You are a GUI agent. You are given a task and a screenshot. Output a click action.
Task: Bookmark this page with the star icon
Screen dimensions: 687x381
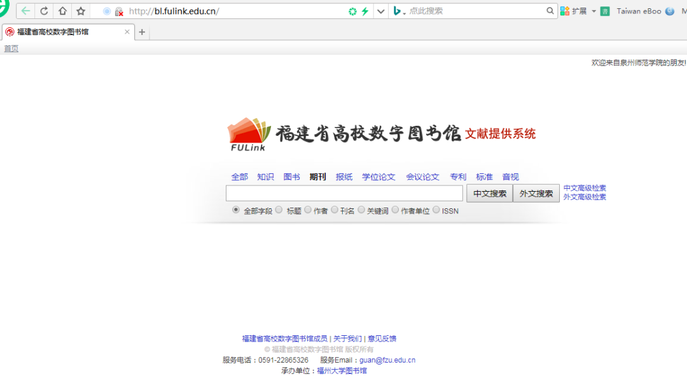pos(81,11)
